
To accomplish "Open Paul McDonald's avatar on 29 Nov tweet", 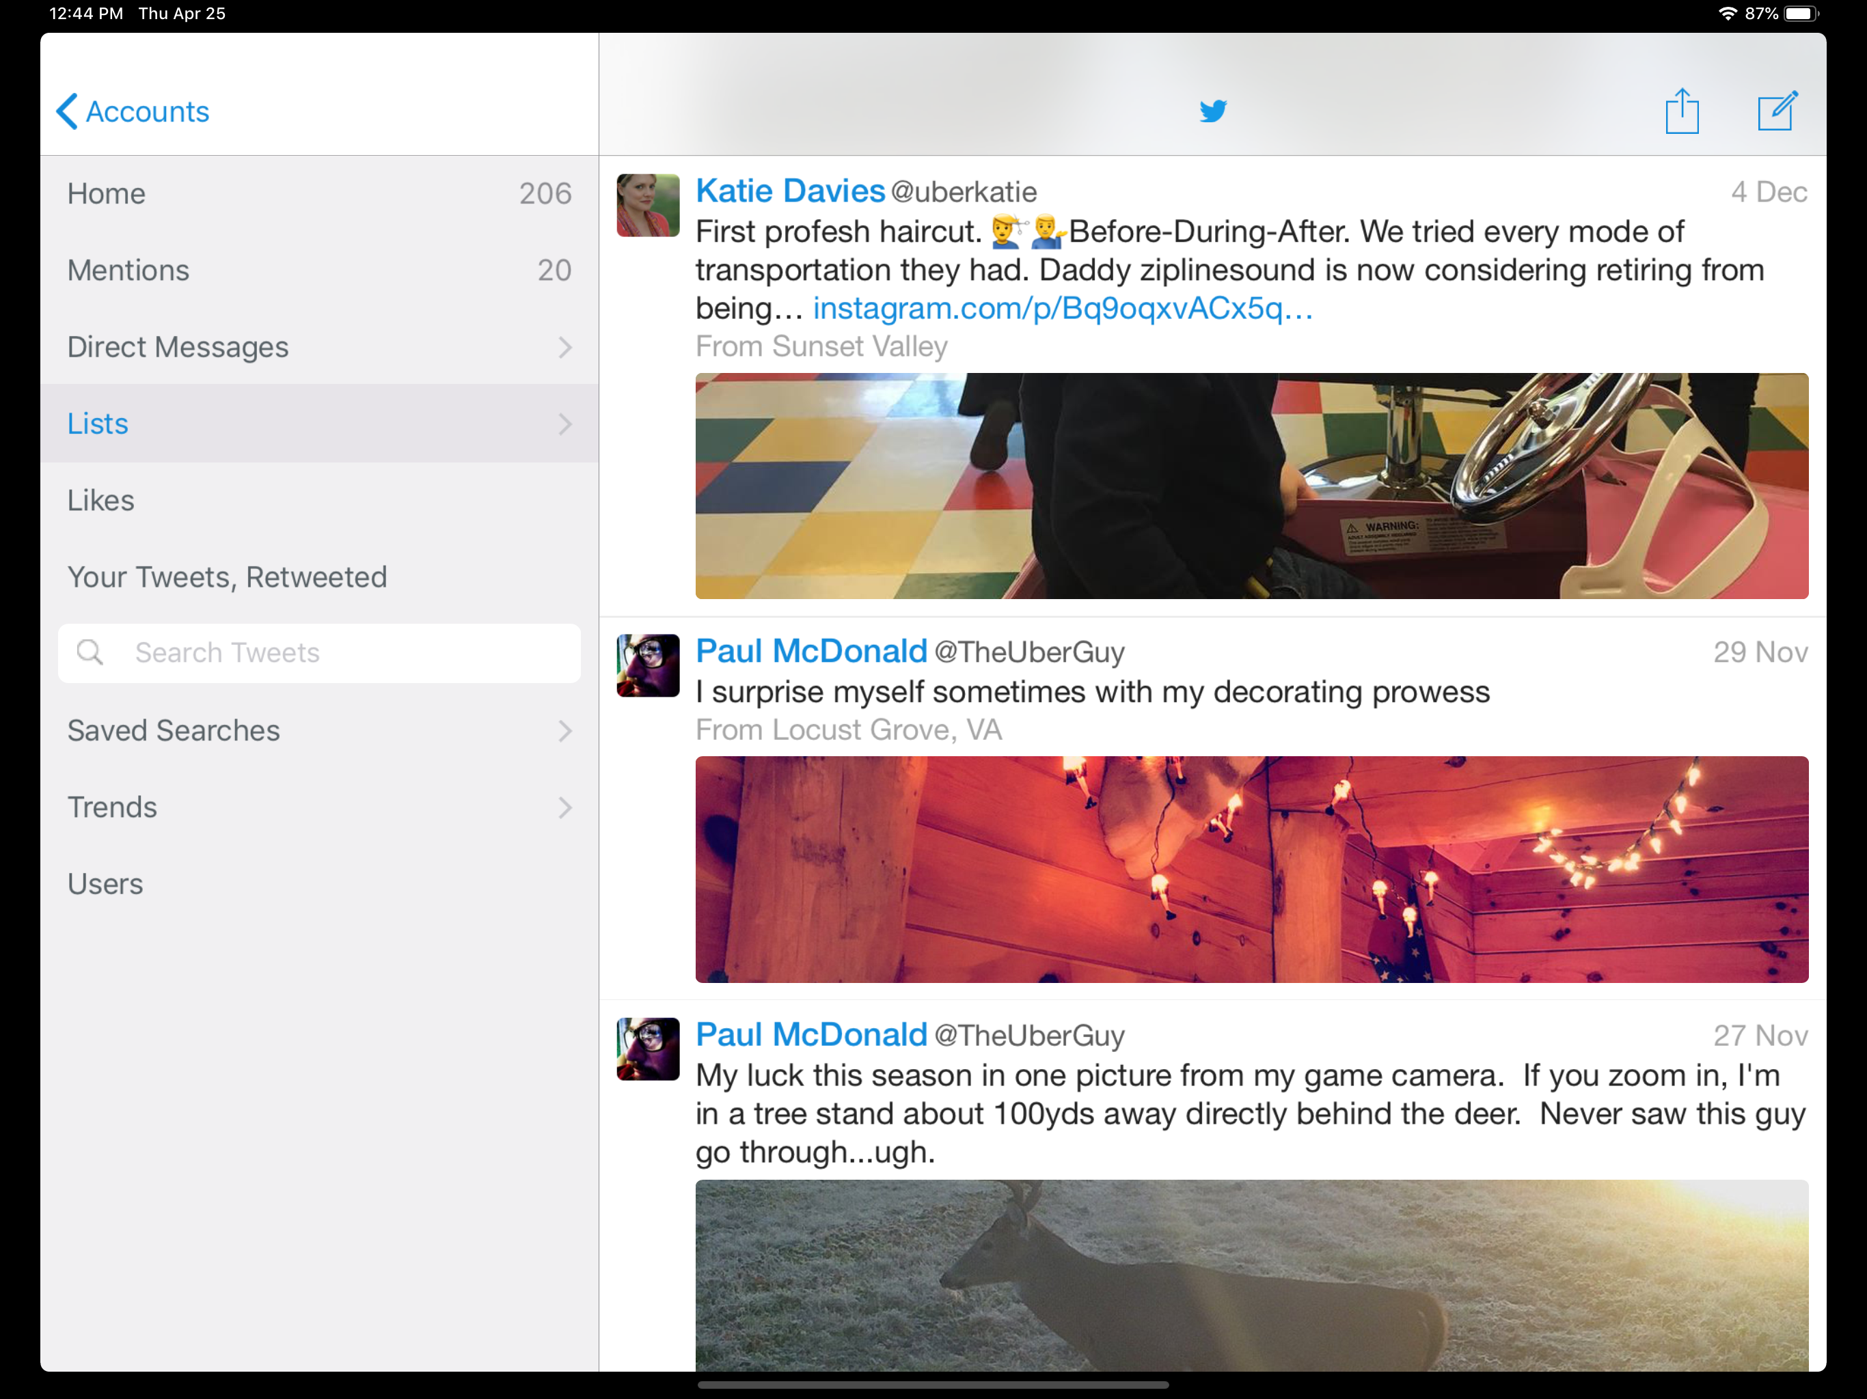I will tap(647, 665).
